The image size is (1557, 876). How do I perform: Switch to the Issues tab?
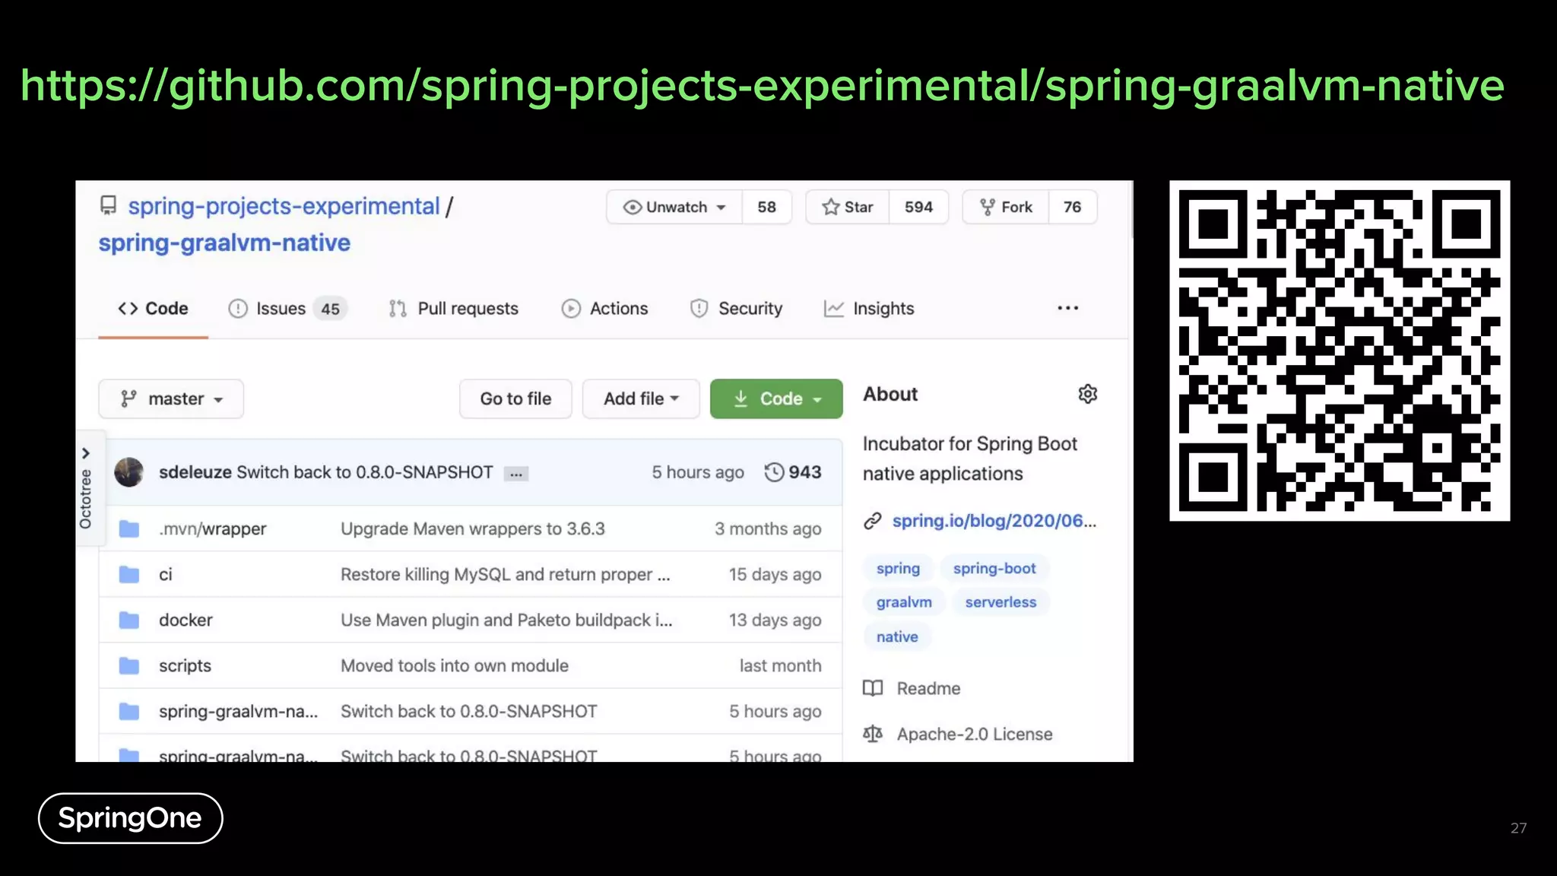pyautogui.click(x=287, y=309)
